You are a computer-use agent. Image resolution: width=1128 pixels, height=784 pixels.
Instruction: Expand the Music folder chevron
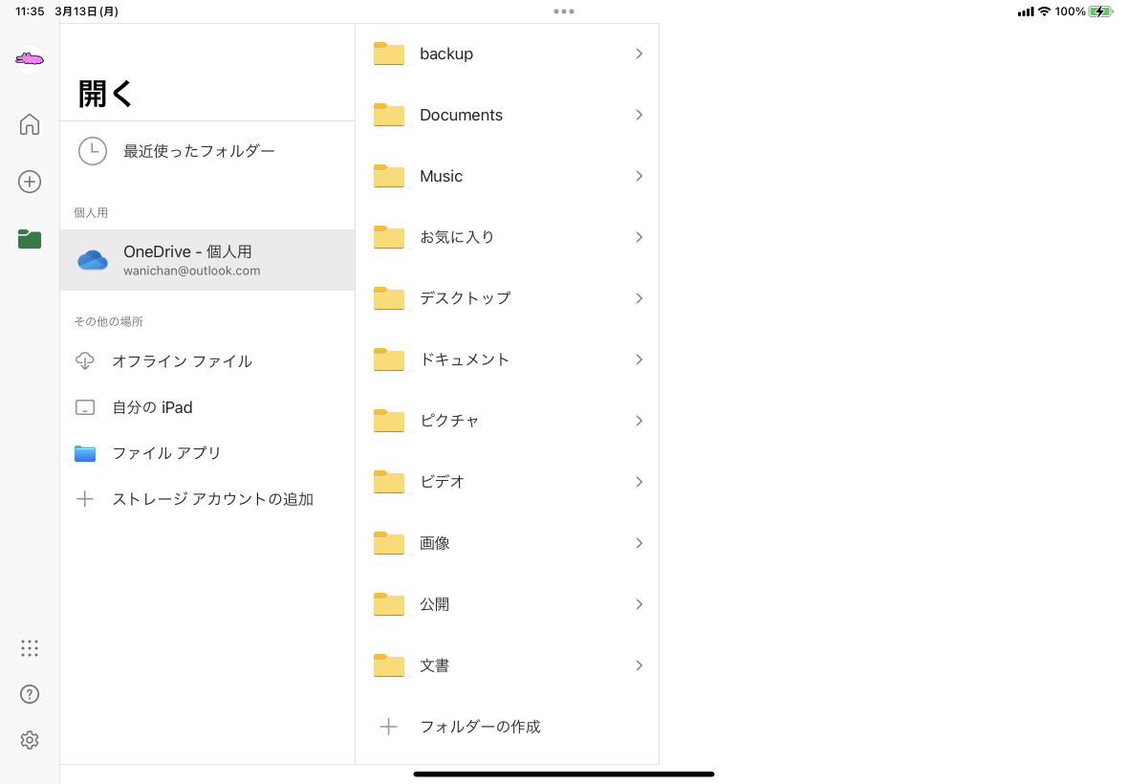tap(639, 176)
